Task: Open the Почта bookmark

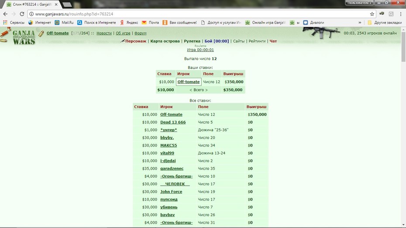Action: (x=151, y=23)
